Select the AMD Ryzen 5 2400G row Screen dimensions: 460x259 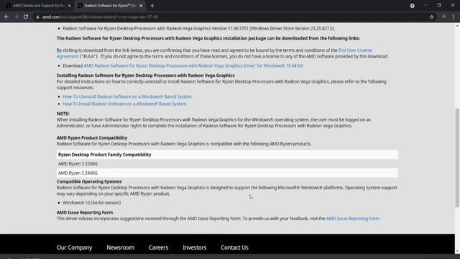pyautogui.click(x=227, y=173)
